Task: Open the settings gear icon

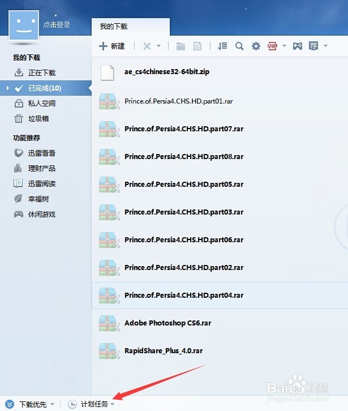Action: click(x=256, y=46)
